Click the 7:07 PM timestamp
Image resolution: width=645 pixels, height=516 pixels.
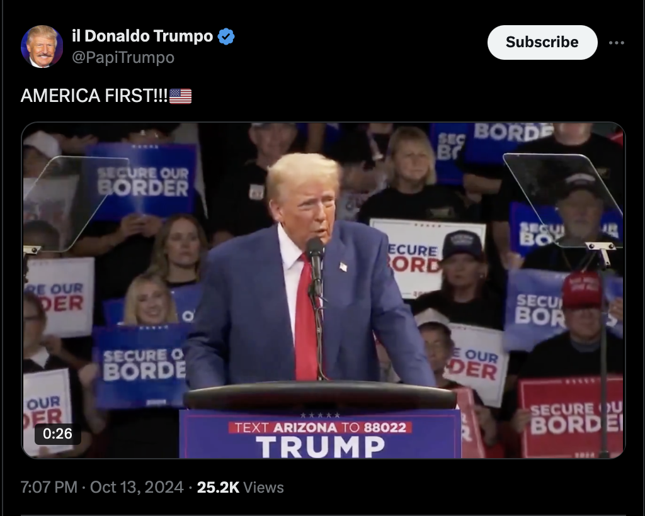point(49,487)
